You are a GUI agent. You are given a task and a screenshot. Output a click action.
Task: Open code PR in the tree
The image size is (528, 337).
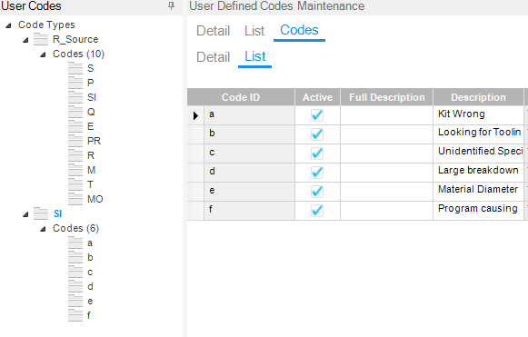click(x=94, y=141)
